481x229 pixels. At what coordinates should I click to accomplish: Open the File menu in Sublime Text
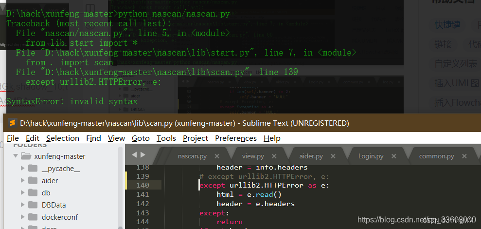[13, 138]
